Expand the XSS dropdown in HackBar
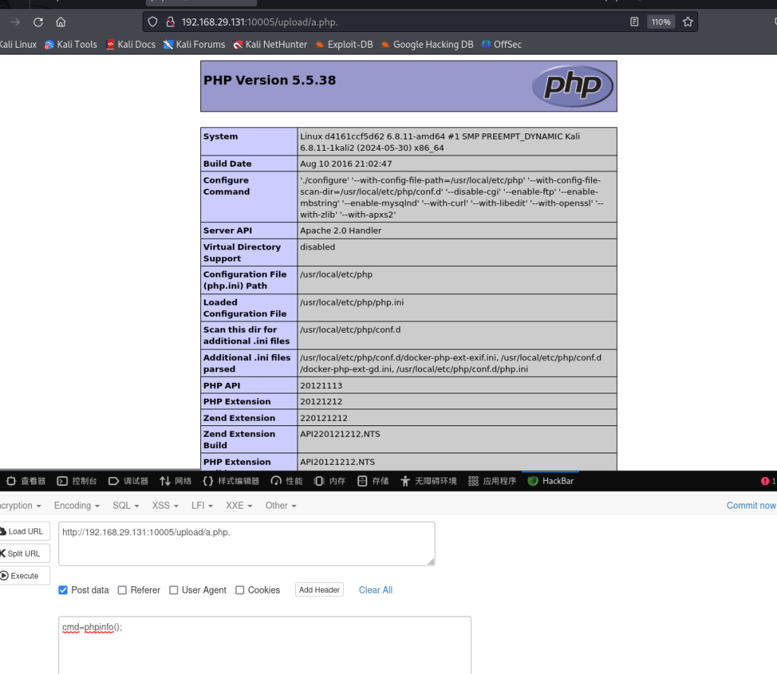Image resolution: width=777 pixels, height=674 pixels. coord(165,506)
